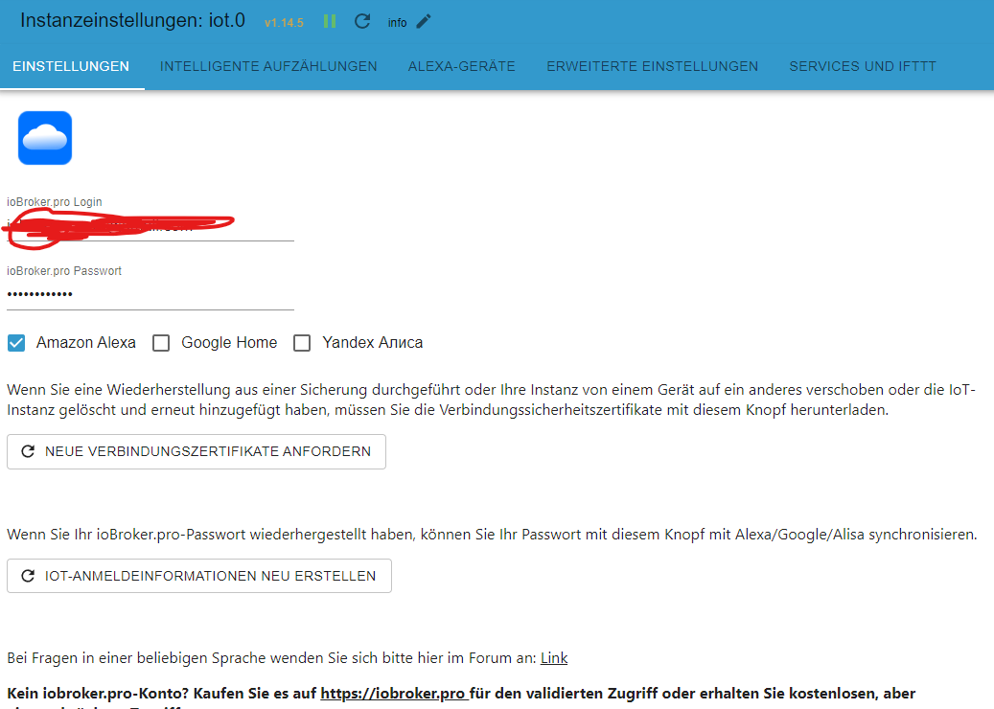
Task: Click IoT-Anmeldeinformationen neu erstellen button
Action: [199, 576]
